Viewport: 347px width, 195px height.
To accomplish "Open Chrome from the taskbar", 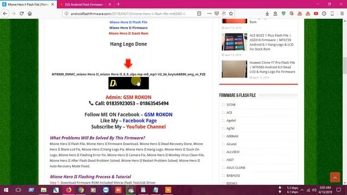I will point(81,190).
